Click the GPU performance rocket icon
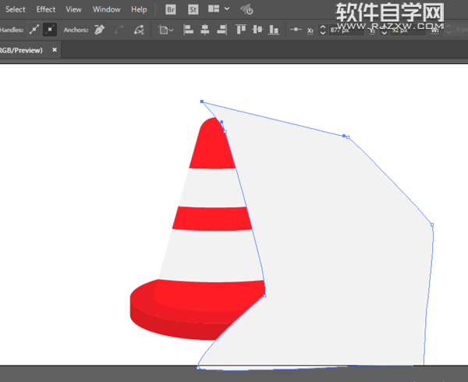This screenshot has height=382, width=468. click(x=246, y=9)
